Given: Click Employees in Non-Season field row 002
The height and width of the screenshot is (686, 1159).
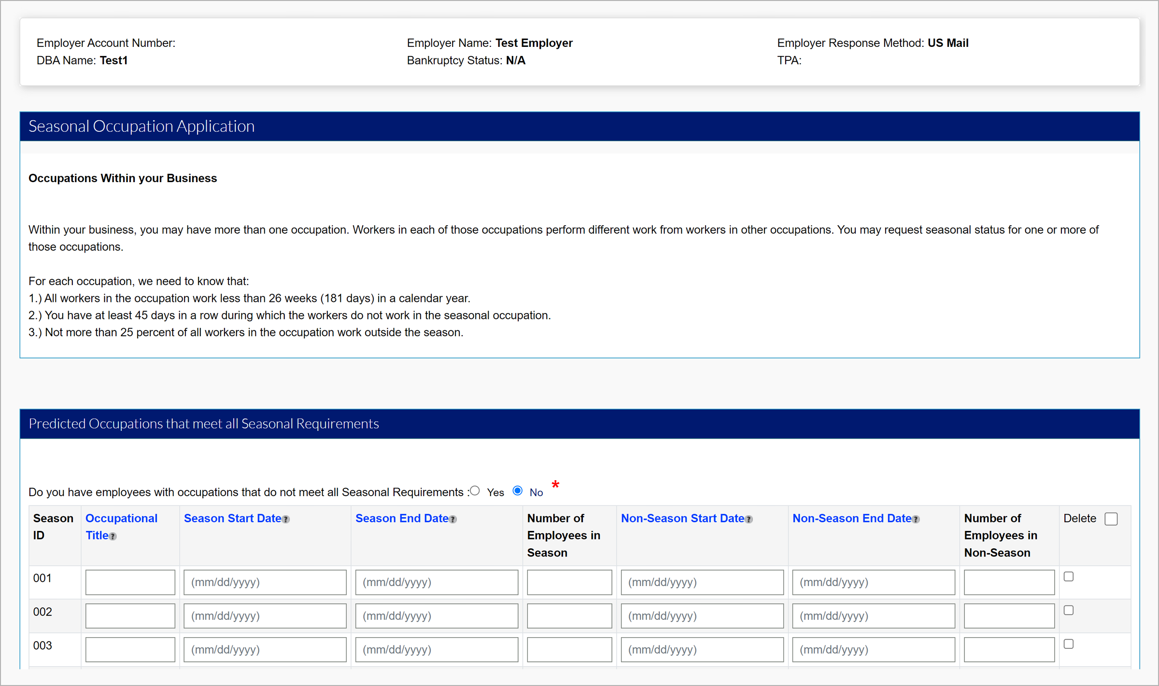Looking at the screenshot, I should pyautogui.click(x=1009, y=616).
